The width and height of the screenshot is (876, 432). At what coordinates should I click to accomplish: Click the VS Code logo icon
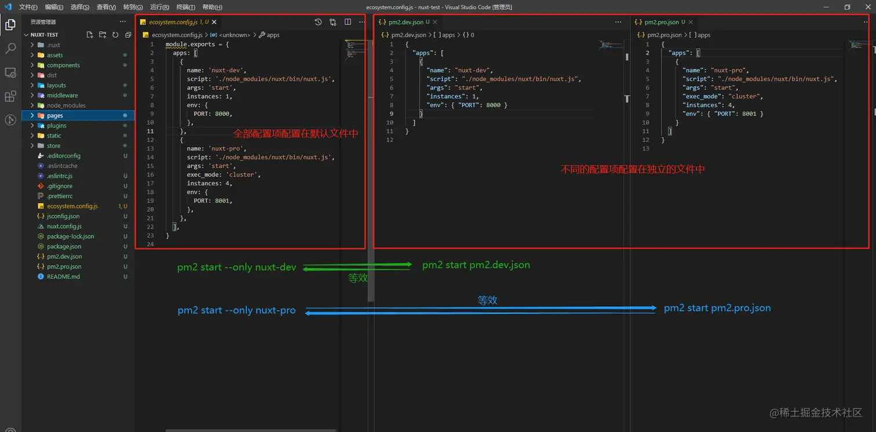(x=8, y=7)
